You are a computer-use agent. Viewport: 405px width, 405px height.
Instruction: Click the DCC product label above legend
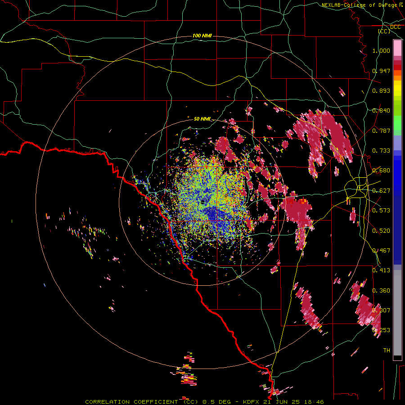pyautogui.click(x=395, y=27)
